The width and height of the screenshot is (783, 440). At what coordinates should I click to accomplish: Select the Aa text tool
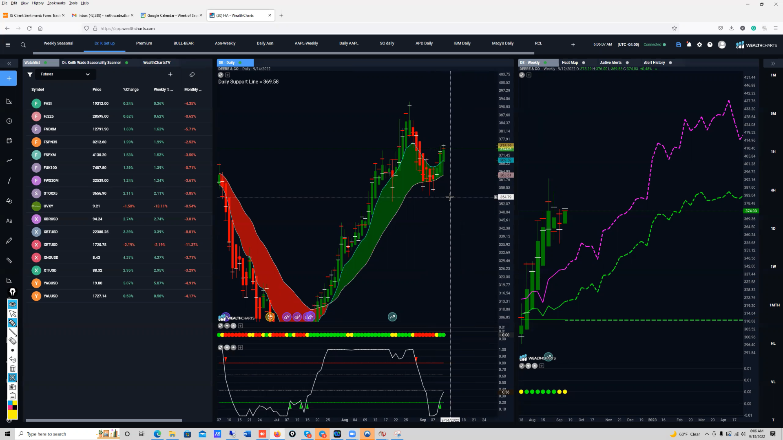[x=9, y=221]
